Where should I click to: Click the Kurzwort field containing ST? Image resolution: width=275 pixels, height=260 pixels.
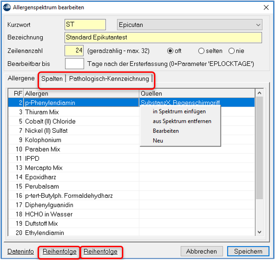coord(85,25)
